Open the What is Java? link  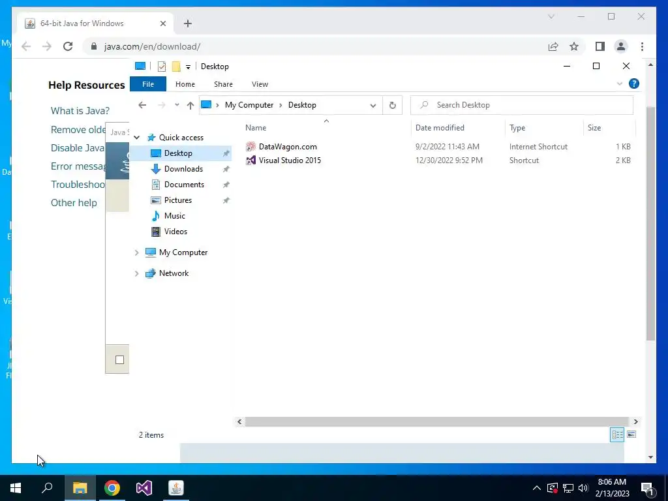pos(80,111)
